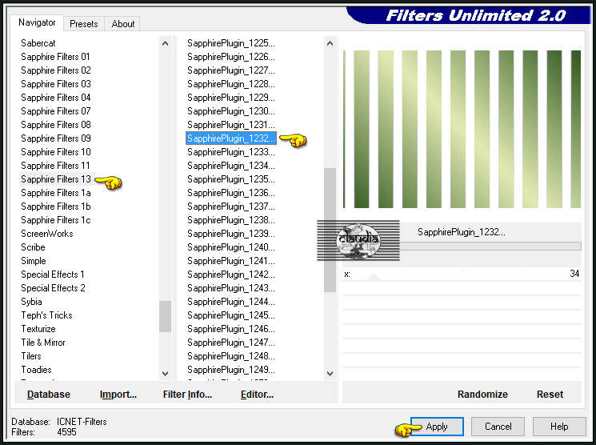Select Sapphire Filters 1a

click(x=56, y=193)
